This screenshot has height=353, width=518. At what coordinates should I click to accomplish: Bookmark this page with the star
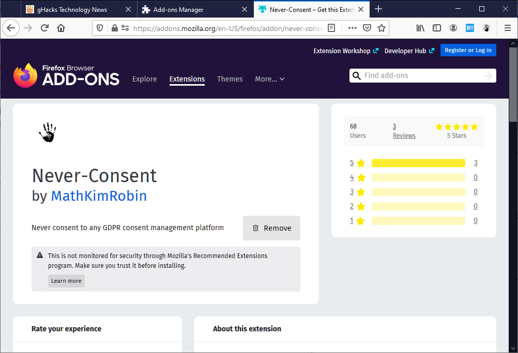[x=380, y=28]
